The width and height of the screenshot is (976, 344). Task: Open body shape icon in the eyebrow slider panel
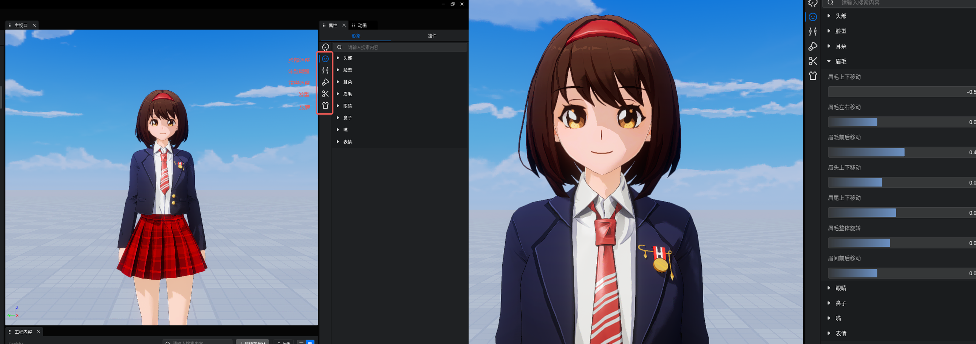pyautogui.click(x=813, y=32)
